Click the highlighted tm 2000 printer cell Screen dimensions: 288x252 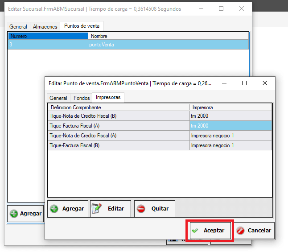230,126
